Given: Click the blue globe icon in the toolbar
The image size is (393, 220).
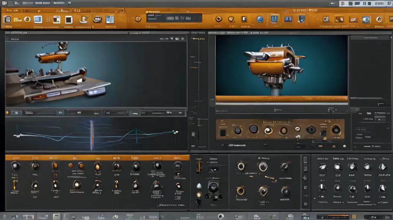Looking at the screenshot, I should tap(260, 19).
